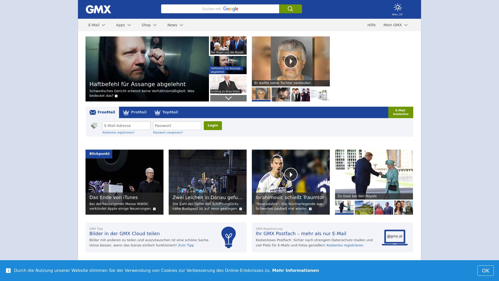The height and width of the screenshot is (281, 499).
Task: Open the Mein GMX dropdown
Action: pyautogui.click(x=396, y=25)
